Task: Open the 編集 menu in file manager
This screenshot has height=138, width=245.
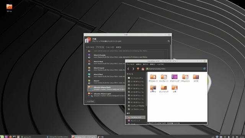Action: tap(139, 64)
